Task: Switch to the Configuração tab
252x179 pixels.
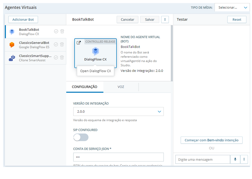Action: (85, 87)
